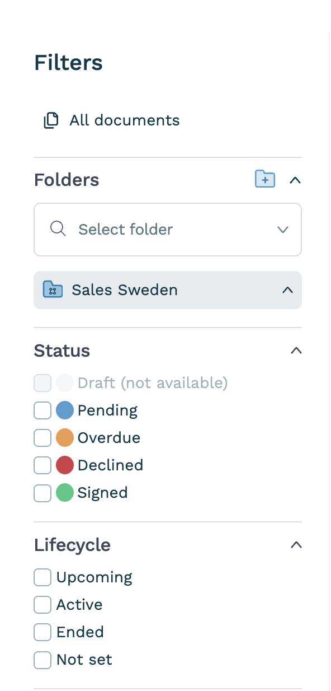The height and width of the screenshot is (691, 331).
Task: Check the Not set lifecycle filter
Action: click(x=42, y=660)
